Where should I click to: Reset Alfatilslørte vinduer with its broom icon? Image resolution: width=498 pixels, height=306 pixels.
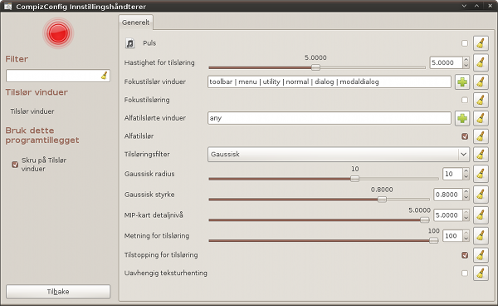tap(481, 118)
